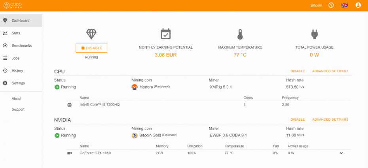Image resolution: width=368 pixels, height=168 pixels.
Task: Disable CPU mining
Action: pyautogui.click(x=298, y=71)
